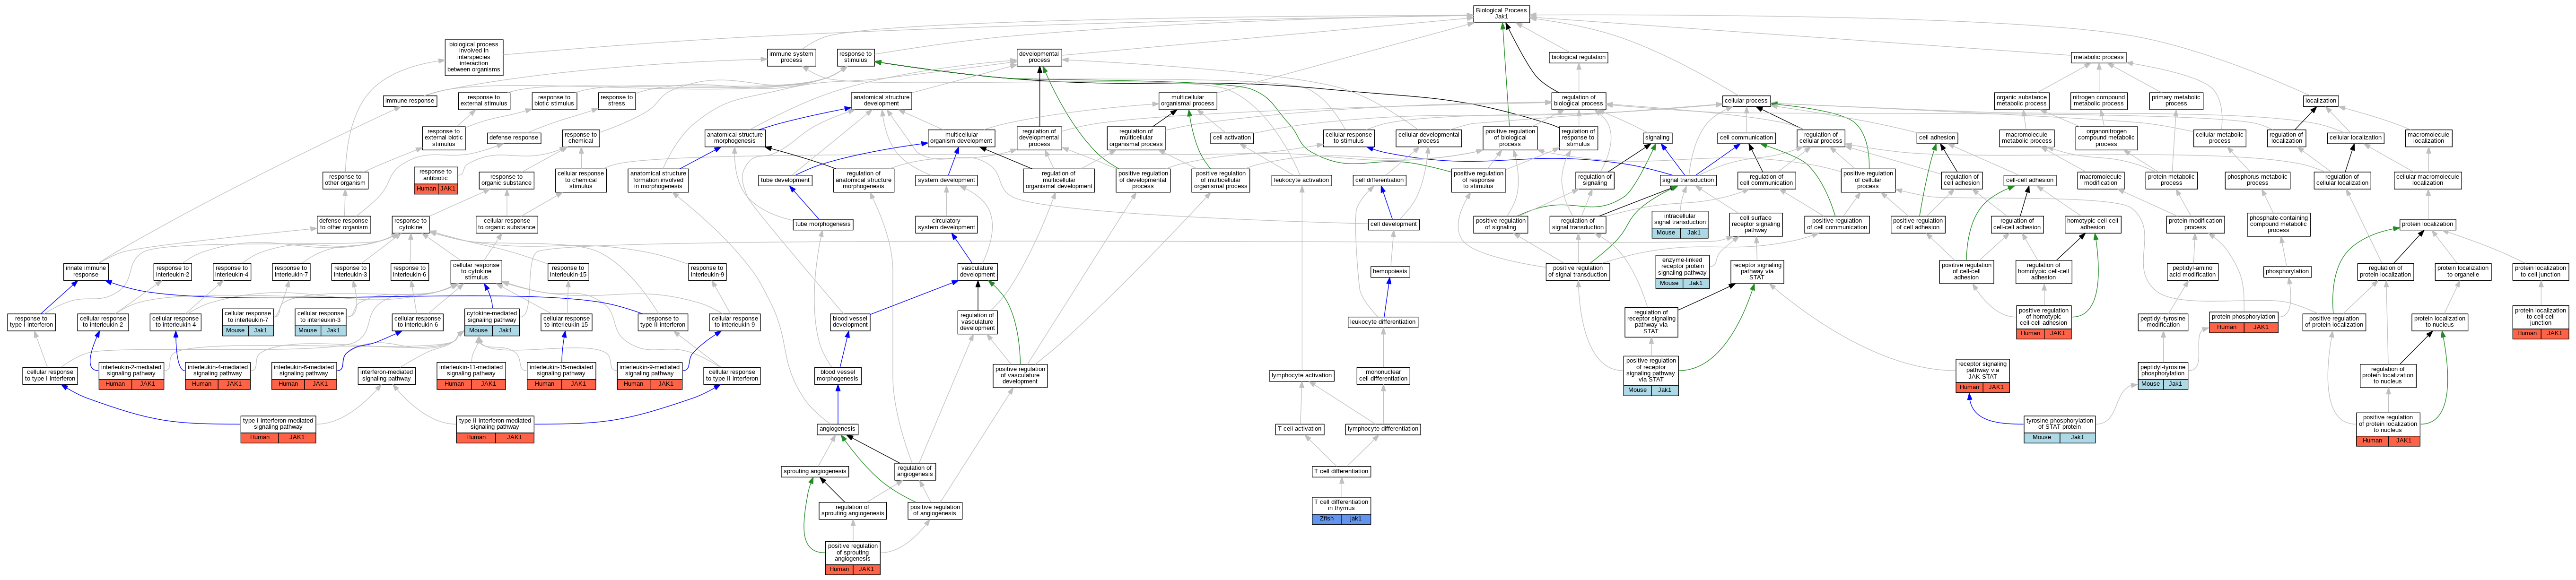Click 'receptor signaling pathway via STAT' node
Viewport: 2576px width, 580px height.
coord(1757,271)
